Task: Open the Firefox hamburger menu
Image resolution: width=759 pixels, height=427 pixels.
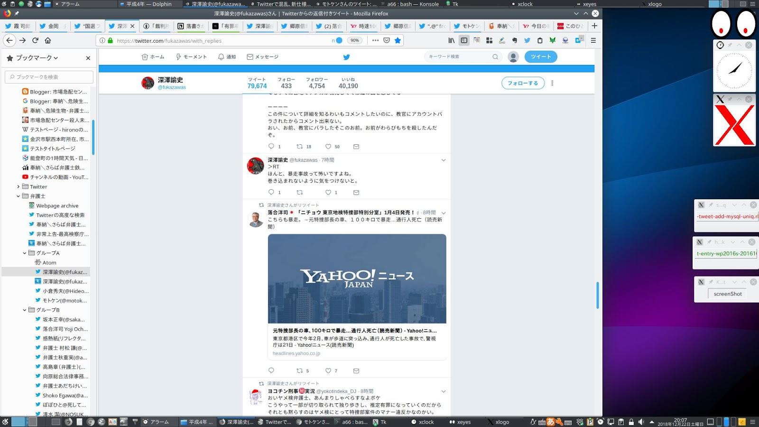Action: [x=593, y=40]
